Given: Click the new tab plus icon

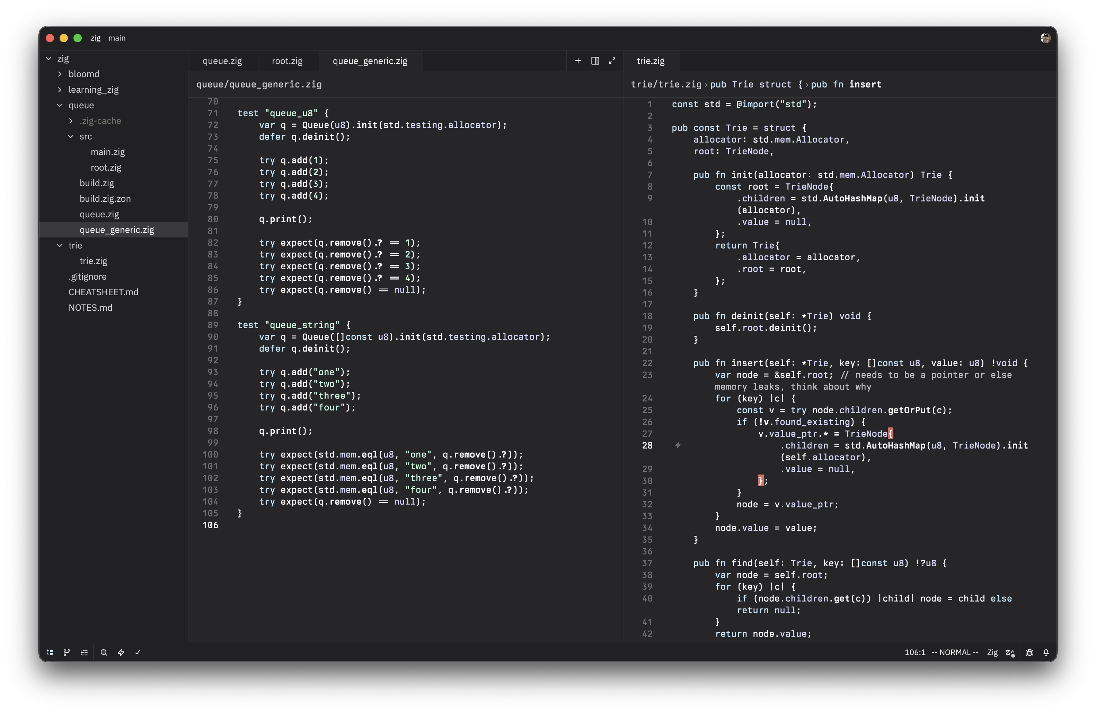Looking at the screenshot, I should click(578, 61).
